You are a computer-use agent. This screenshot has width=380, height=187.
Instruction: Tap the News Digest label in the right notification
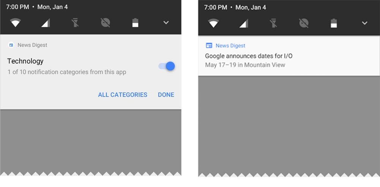click(230, 46)
